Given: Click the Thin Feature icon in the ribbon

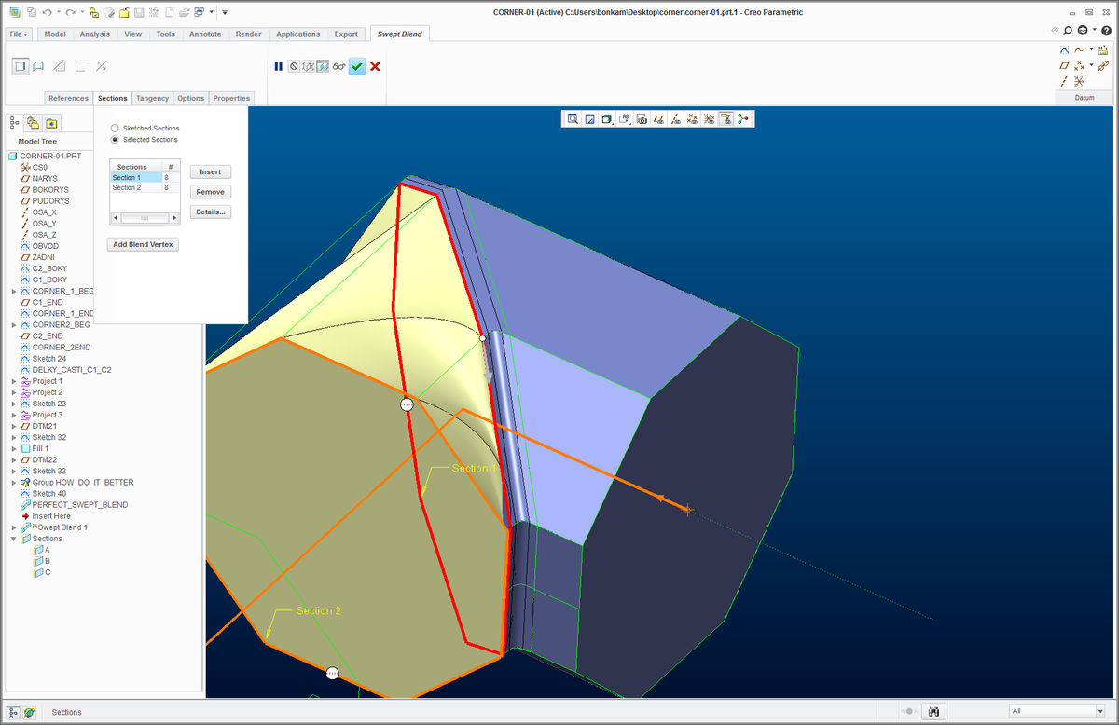Looking at the screenshot, I should [80, 66].
